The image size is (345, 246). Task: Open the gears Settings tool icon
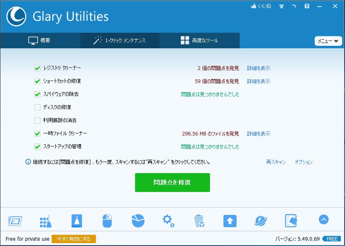[168, 220]
